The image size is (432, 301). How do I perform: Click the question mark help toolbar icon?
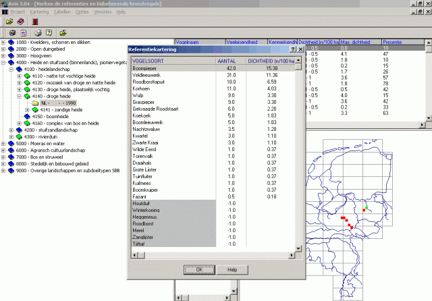pos(49,33)
